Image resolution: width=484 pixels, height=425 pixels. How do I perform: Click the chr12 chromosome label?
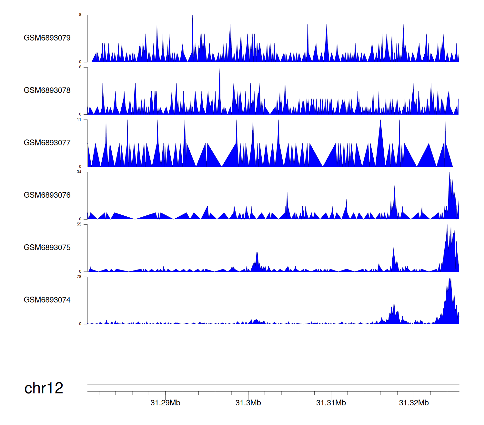(x=44, y=388)
